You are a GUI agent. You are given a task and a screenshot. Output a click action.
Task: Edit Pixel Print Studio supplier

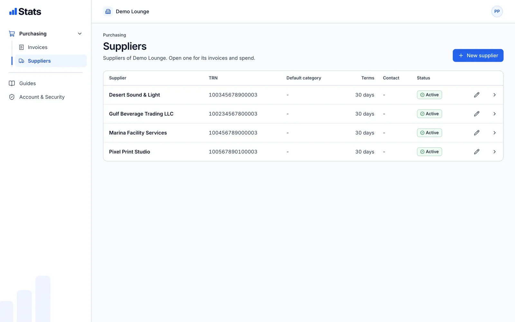pos(477,152)
